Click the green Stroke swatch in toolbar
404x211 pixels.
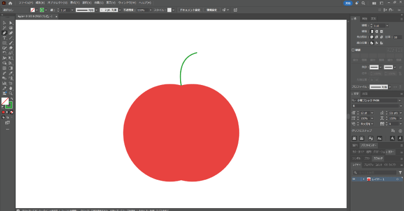(x=9, y=105)
